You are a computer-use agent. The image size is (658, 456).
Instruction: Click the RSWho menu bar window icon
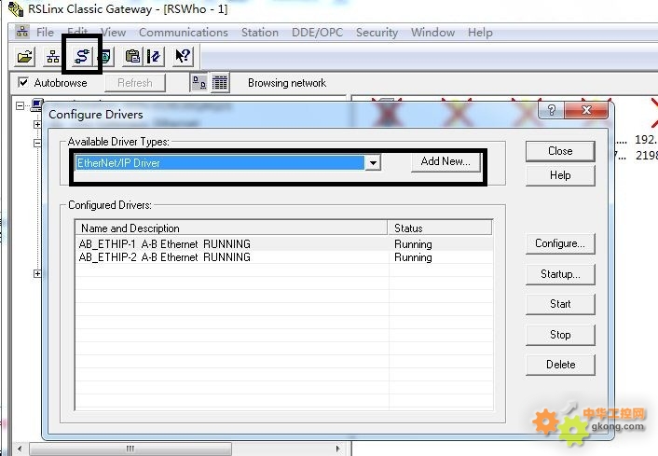21,32
